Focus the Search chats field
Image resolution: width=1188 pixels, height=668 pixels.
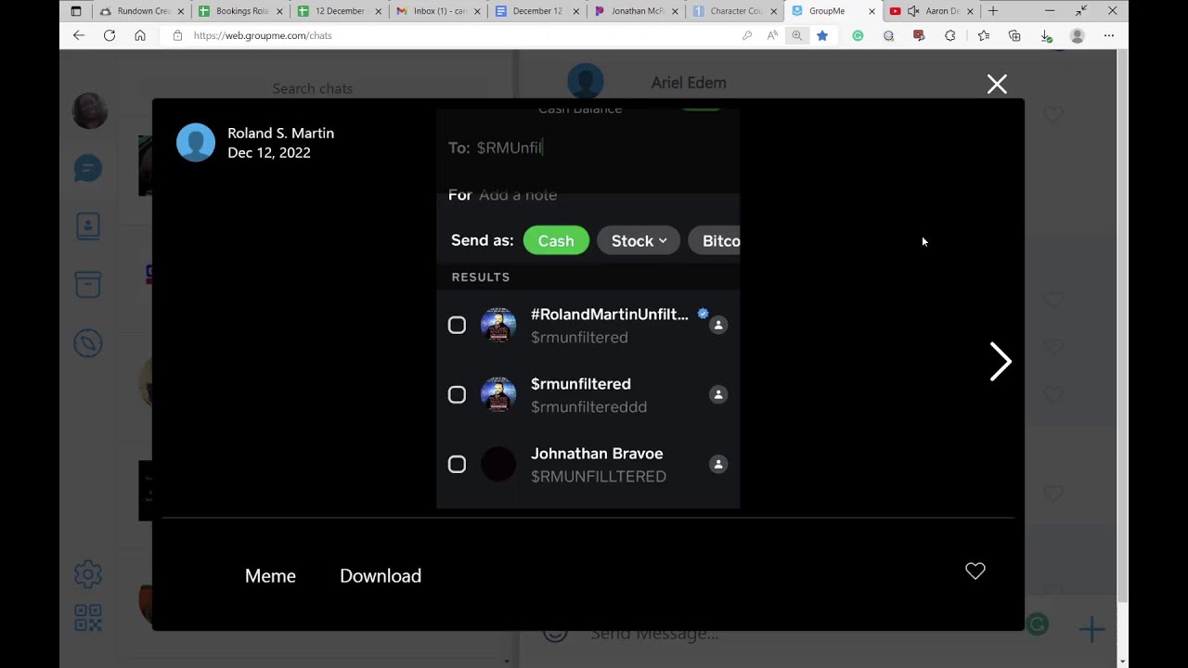tap(313, 88)
